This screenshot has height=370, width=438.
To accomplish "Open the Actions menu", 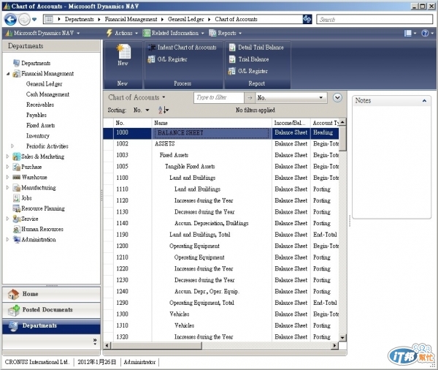I will [x=122, y=33].
